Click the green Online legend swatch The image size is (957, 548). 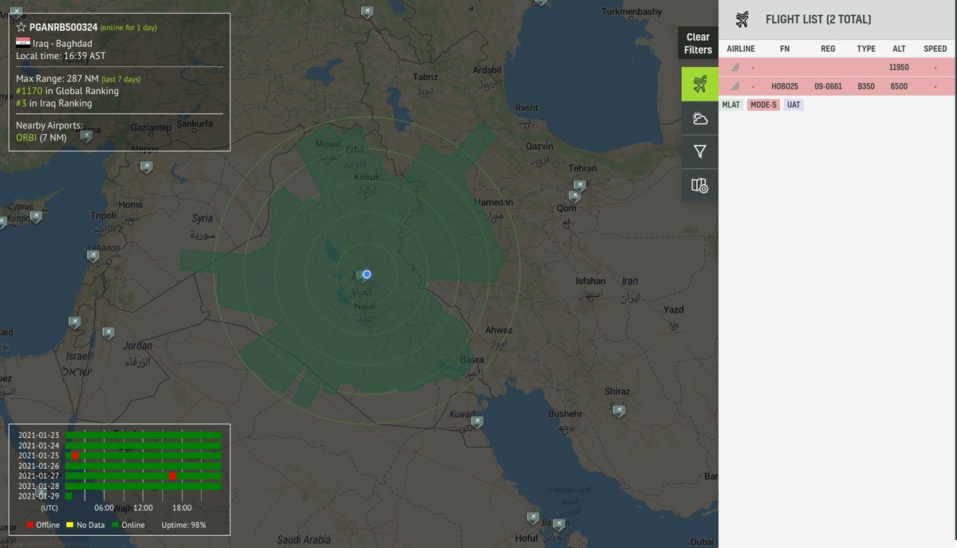[115, 525]
